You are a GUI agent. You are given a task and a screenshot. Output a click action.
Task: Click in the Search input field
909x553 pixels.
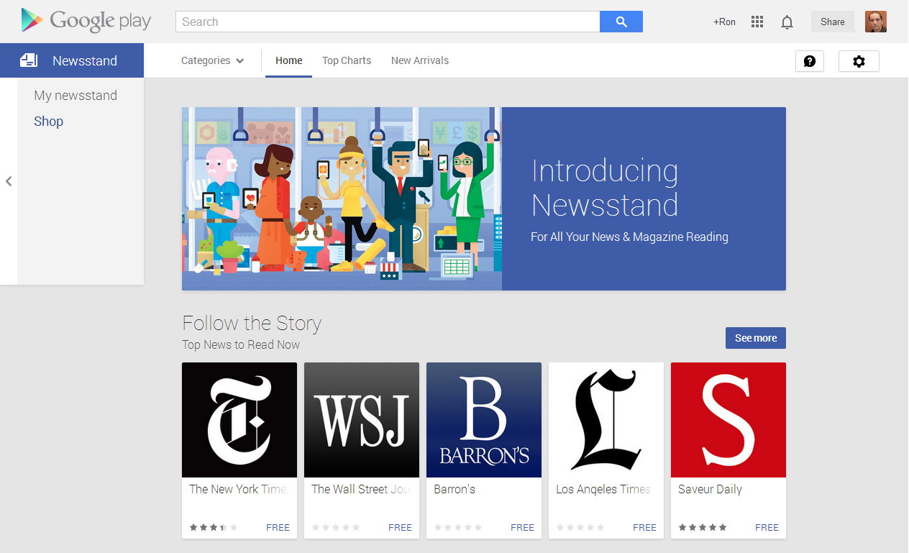click(387, 22)
